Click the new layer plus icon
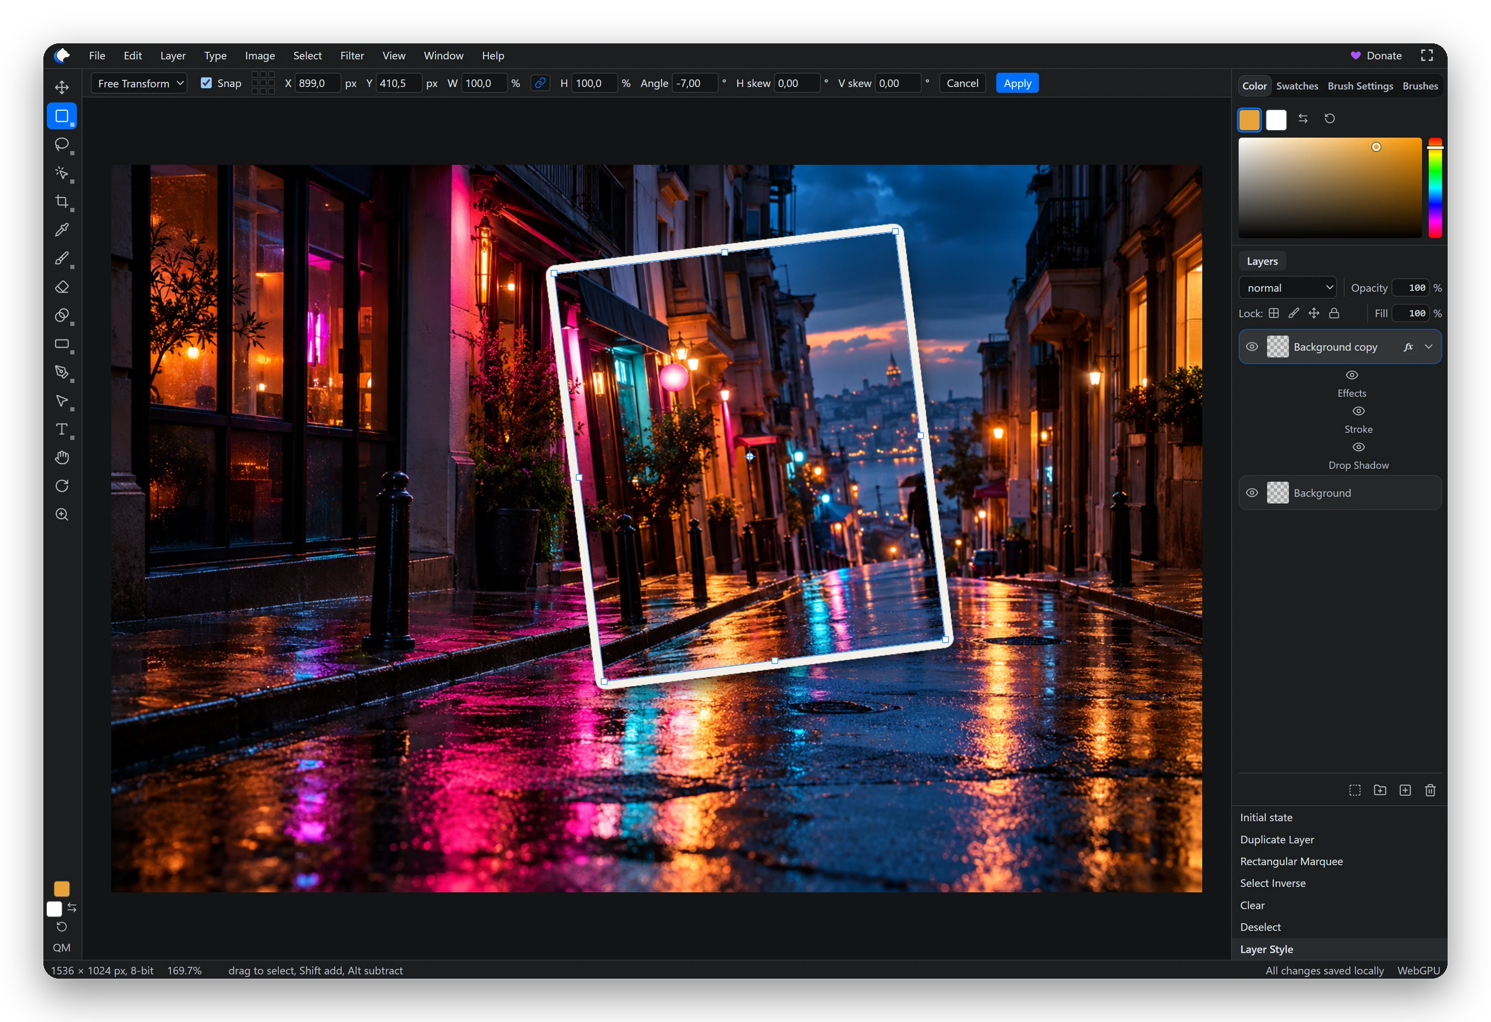This screenshot has height=1022, width=1491. click(1405, 791)
